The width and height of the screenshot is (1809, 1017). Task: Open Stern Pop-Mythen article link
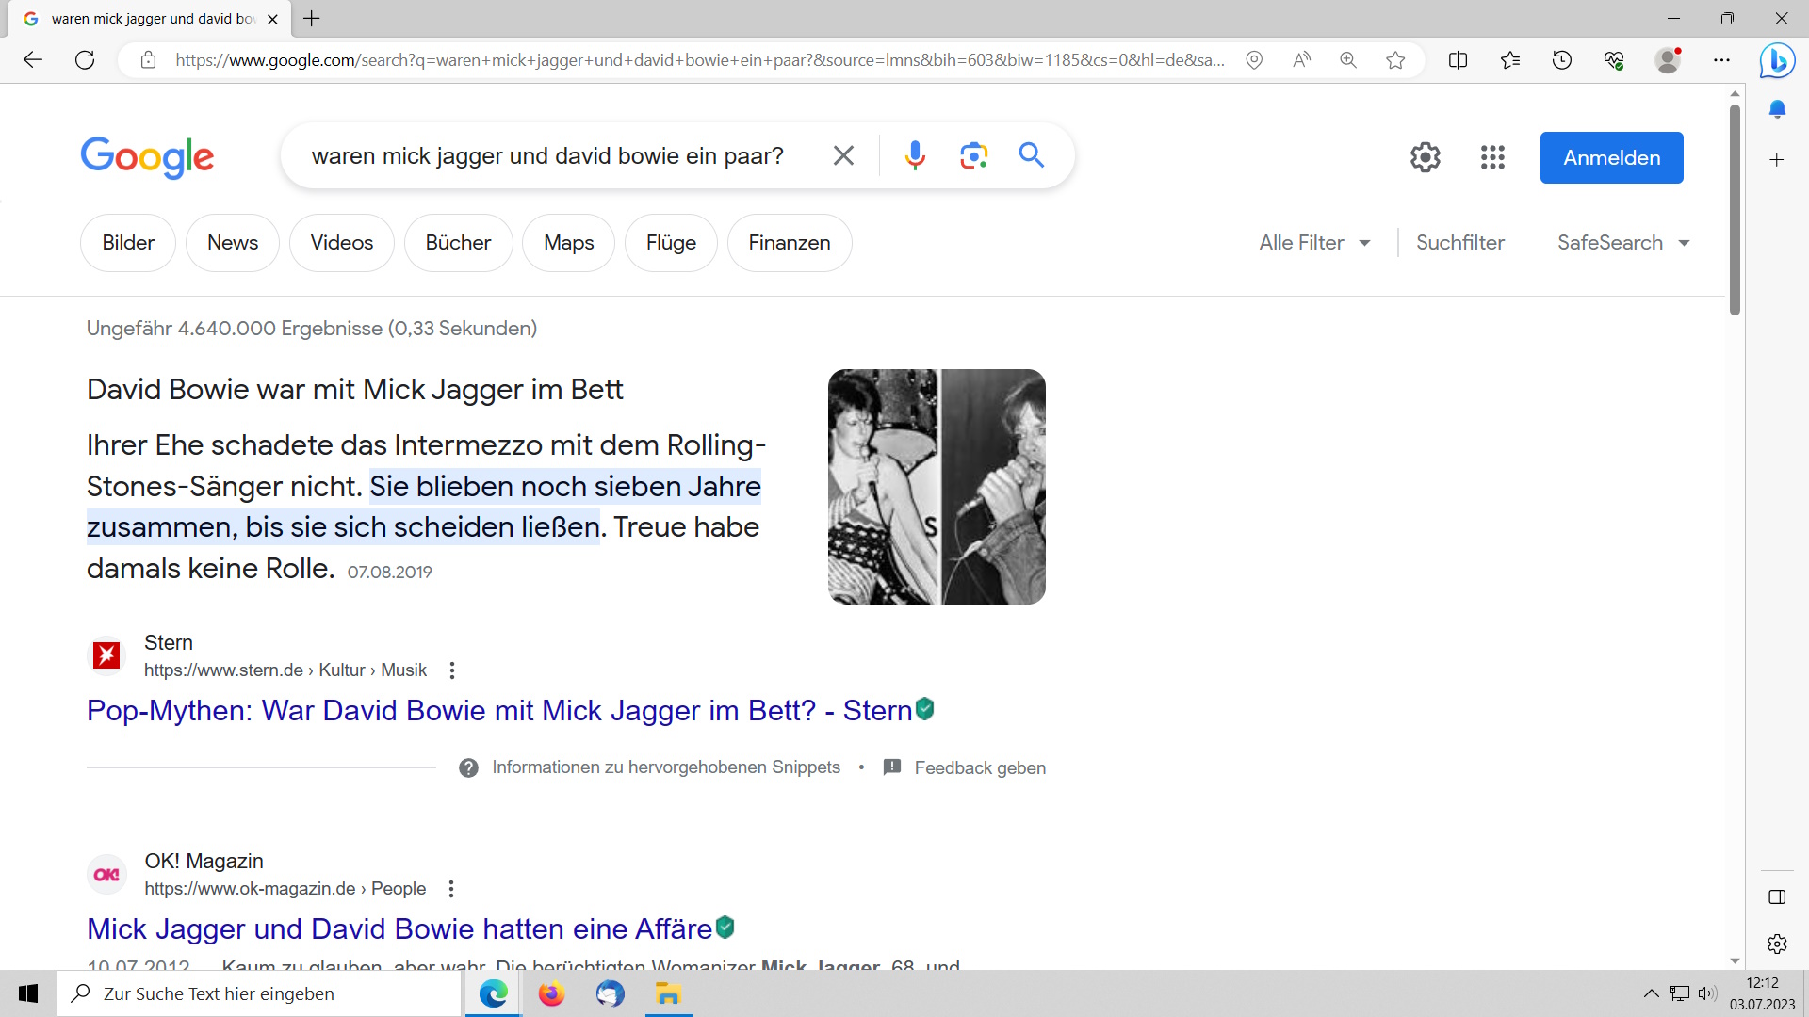coord(499,711)
